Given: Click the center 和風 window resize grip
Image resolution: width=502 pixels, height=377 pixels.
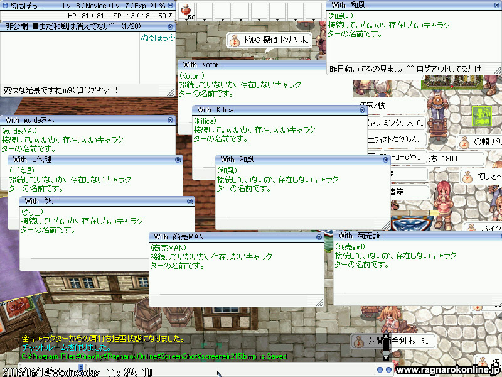Looking at the screenshot, I should (386, 225).
